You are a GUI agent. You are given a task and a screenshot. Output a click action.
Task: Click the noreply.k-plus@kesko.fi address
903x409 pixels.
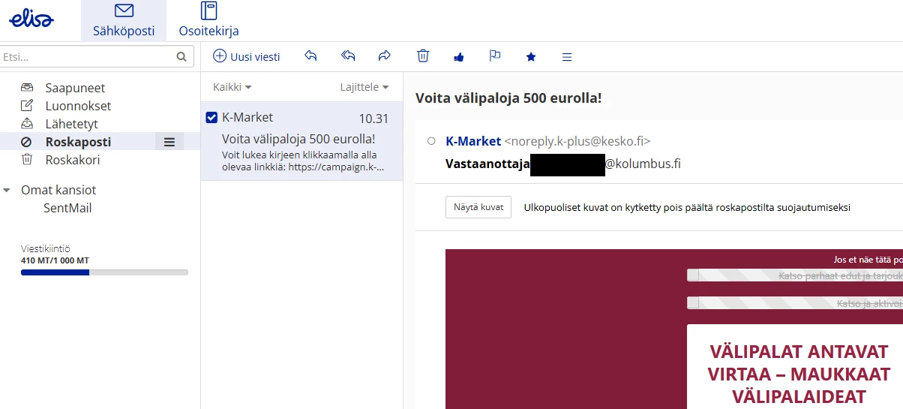pos(577,141)
